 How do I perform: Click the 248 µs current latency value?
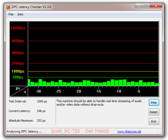coord(41,111)
